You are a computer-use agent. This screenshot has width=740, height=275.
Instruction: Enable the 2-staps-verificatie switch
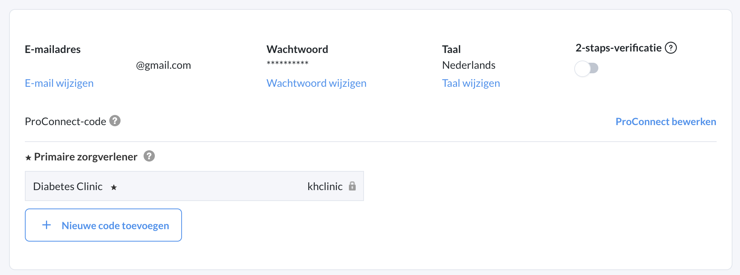586,68
